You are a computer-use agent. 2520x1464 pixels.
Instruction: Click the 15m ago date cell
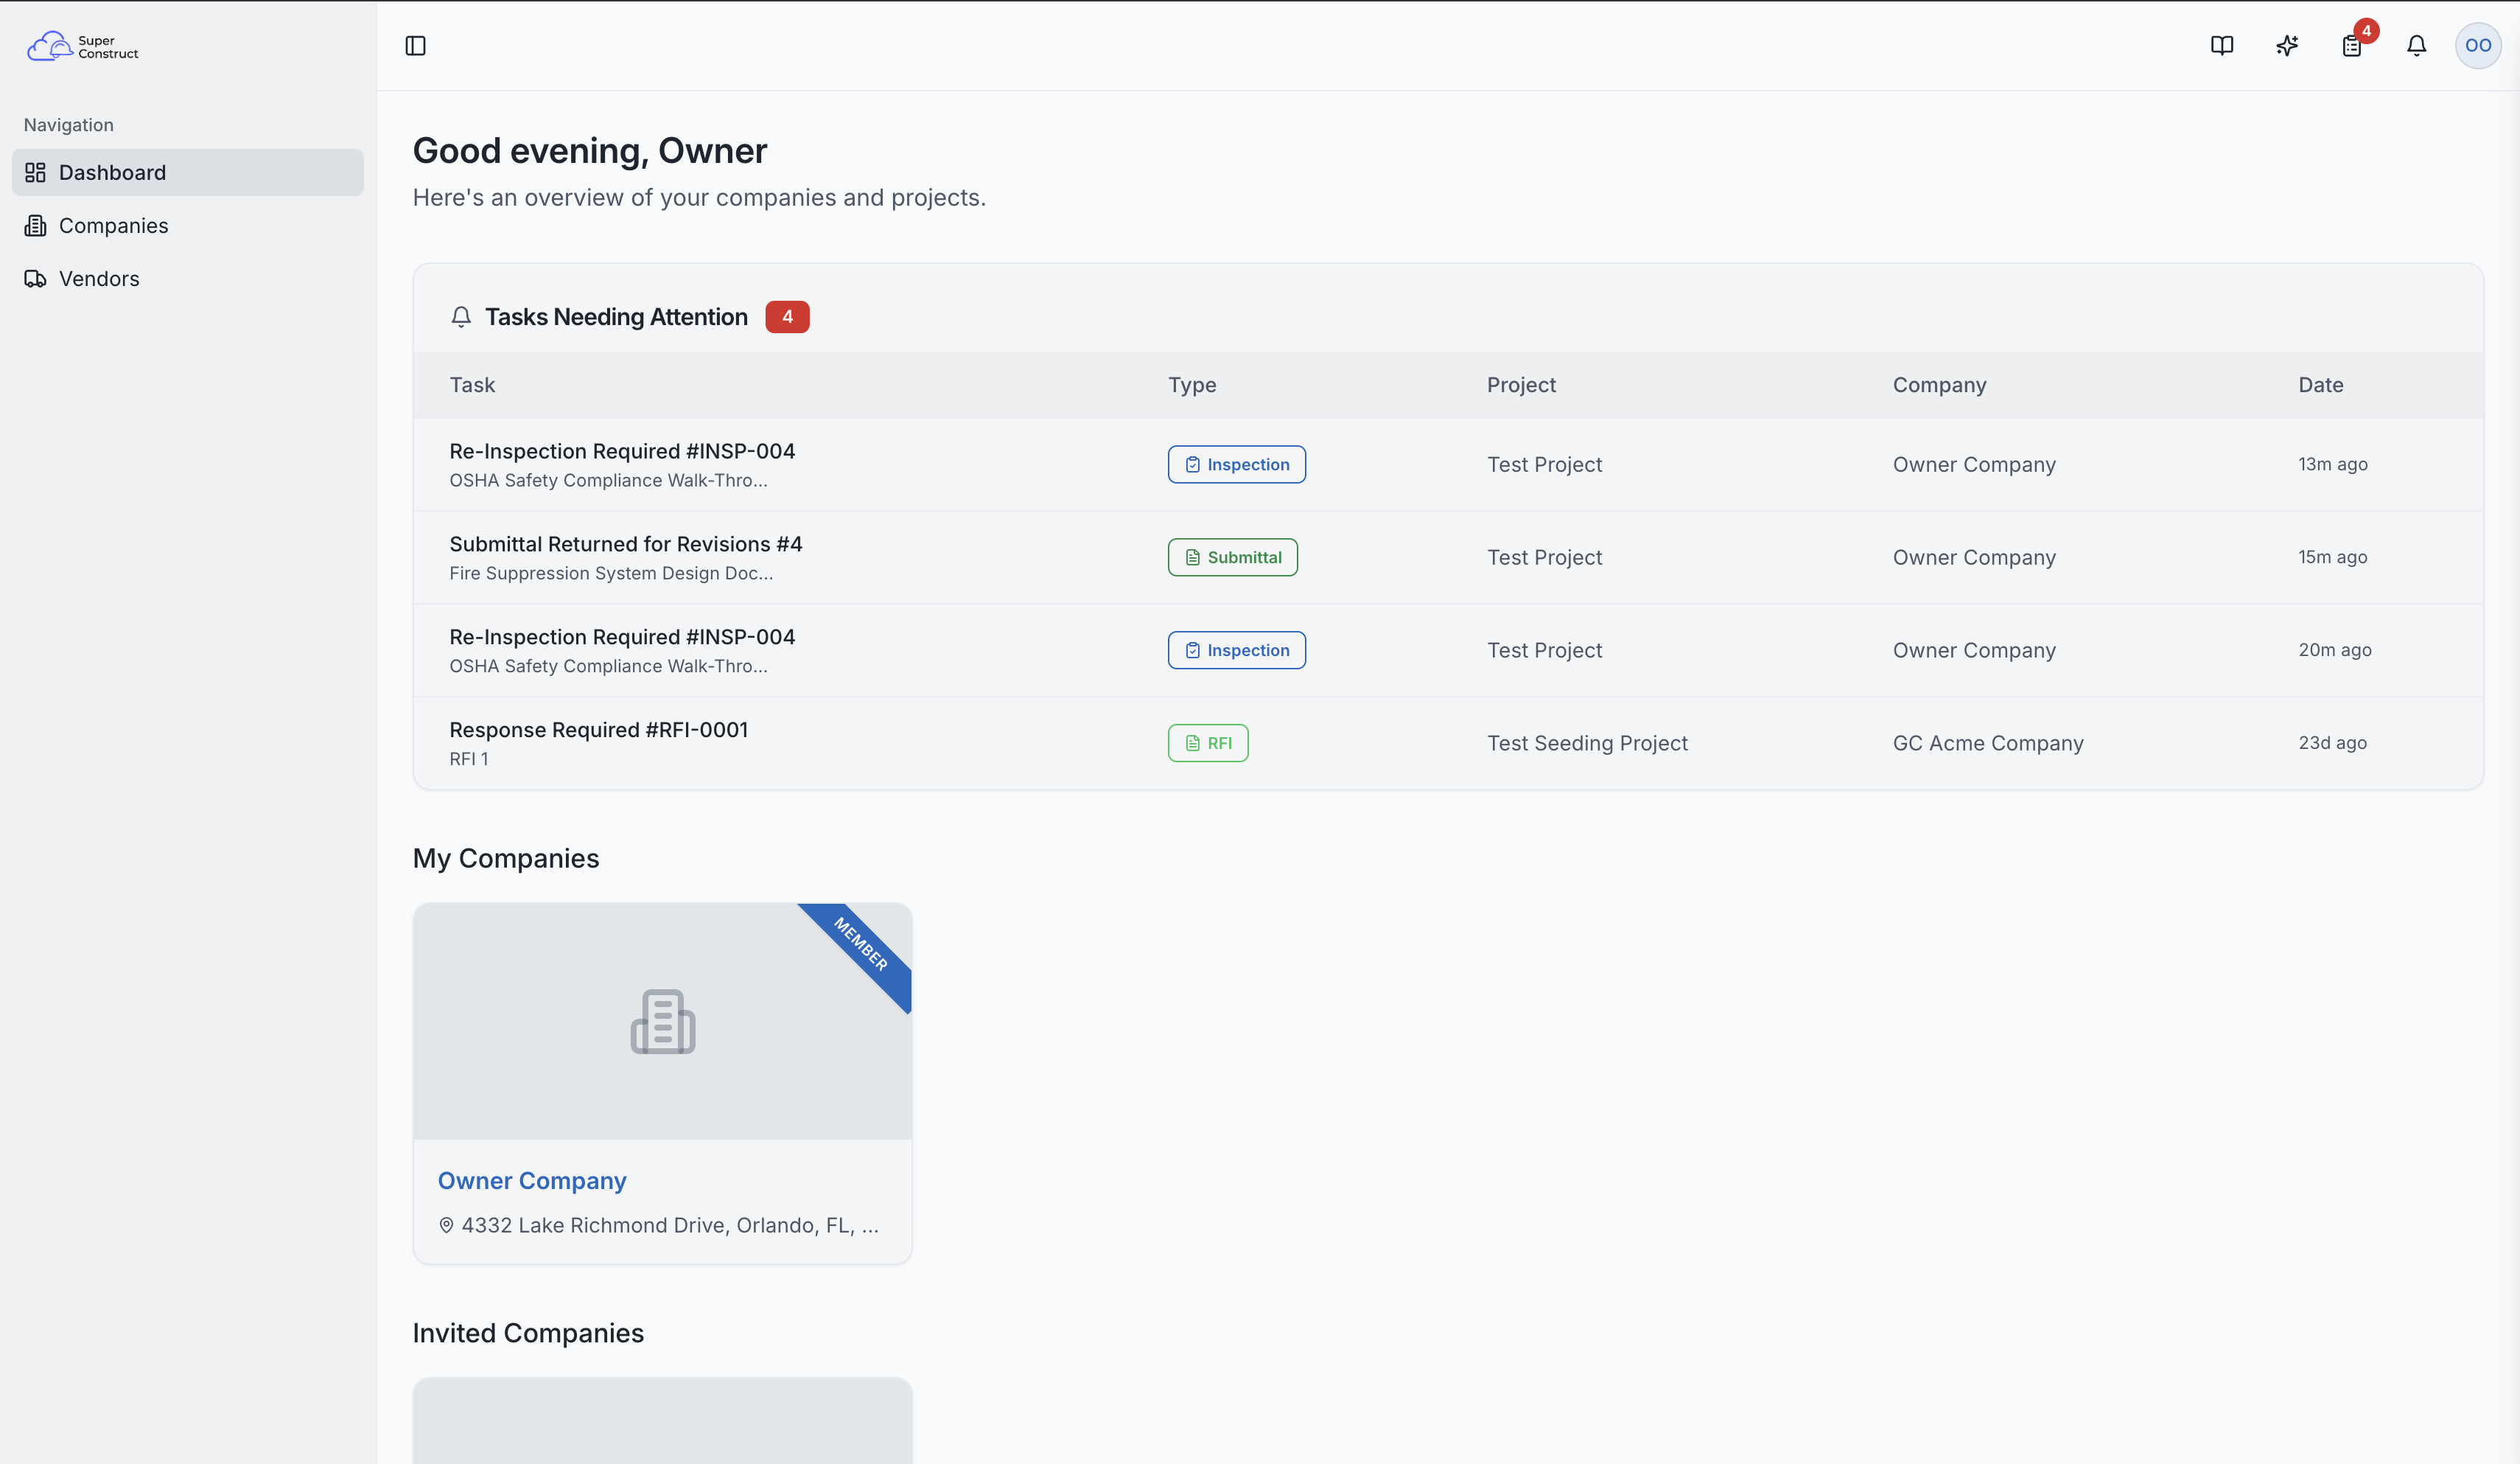point(2332,557)
